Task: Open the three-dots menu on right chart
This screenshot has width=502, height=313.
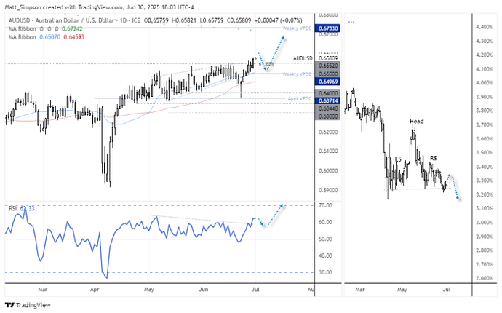Action: tap(351, 22)
